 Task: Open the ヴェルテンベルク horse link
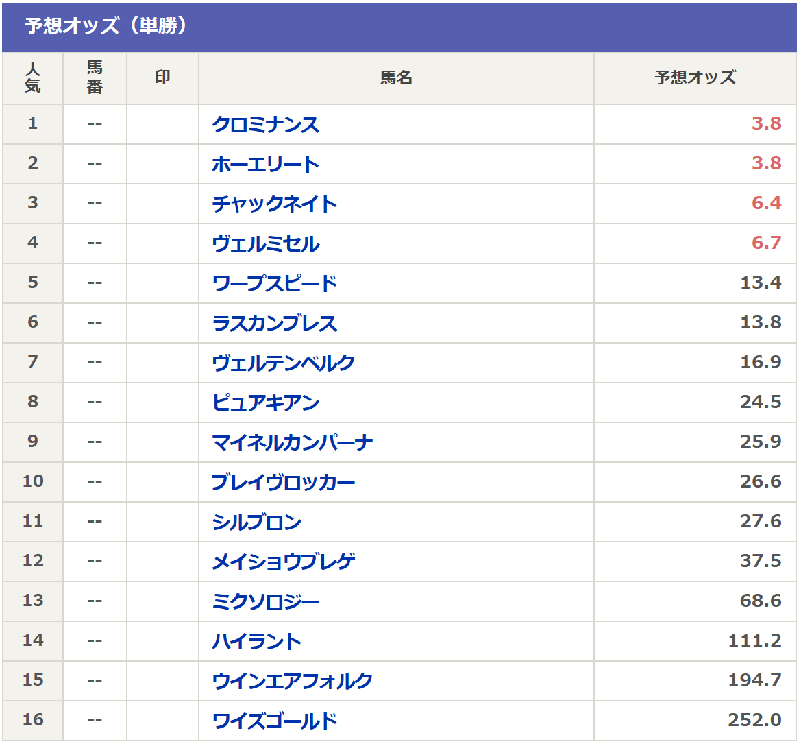point(284,363)
